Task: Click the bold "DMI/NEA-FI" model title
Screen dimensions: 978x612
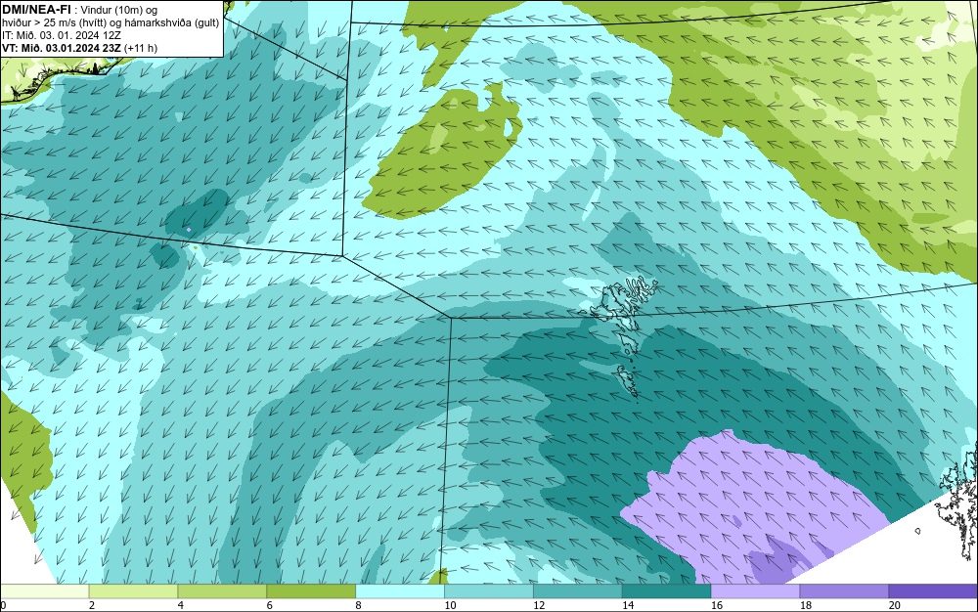Action: point(36,10)
